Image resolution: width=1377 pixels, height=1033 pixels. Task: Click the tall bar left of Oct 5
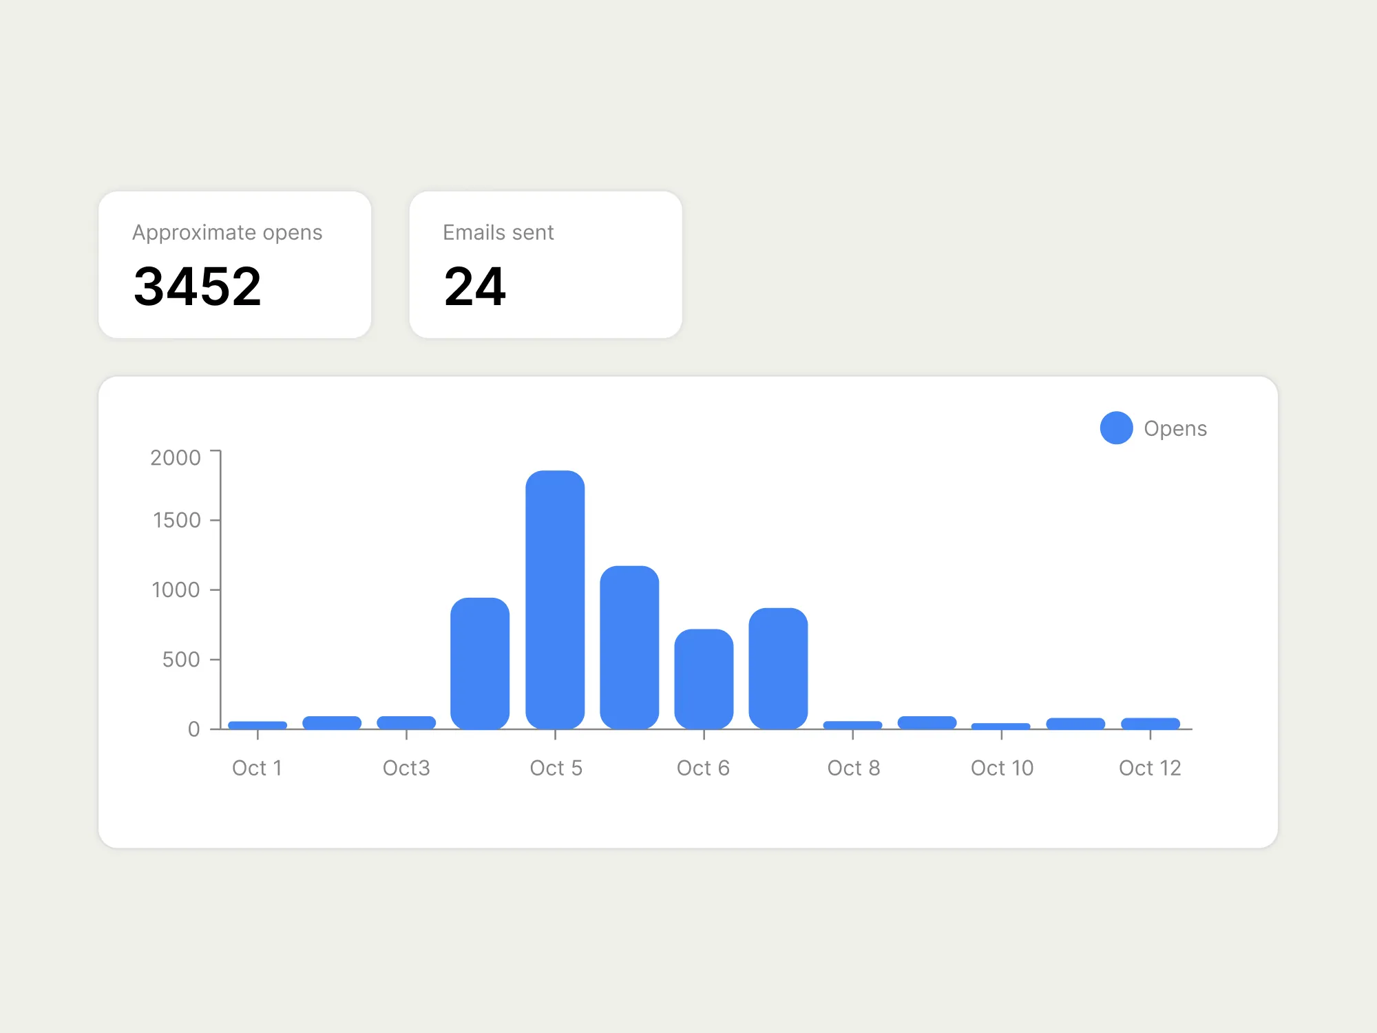(480, 662)
